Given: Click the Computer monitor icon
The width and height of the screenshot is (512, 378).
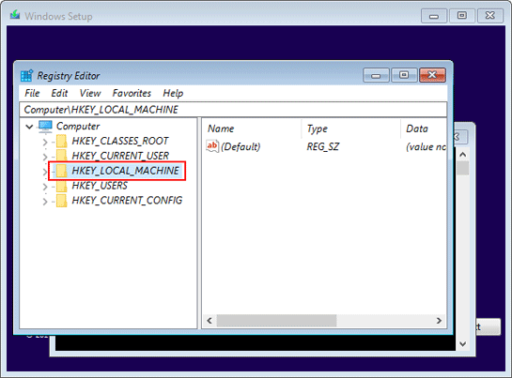Looking at the screenshot, I should 45,127.
